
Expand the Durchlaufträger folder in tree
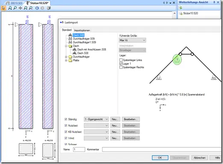(x=66, y=57)
